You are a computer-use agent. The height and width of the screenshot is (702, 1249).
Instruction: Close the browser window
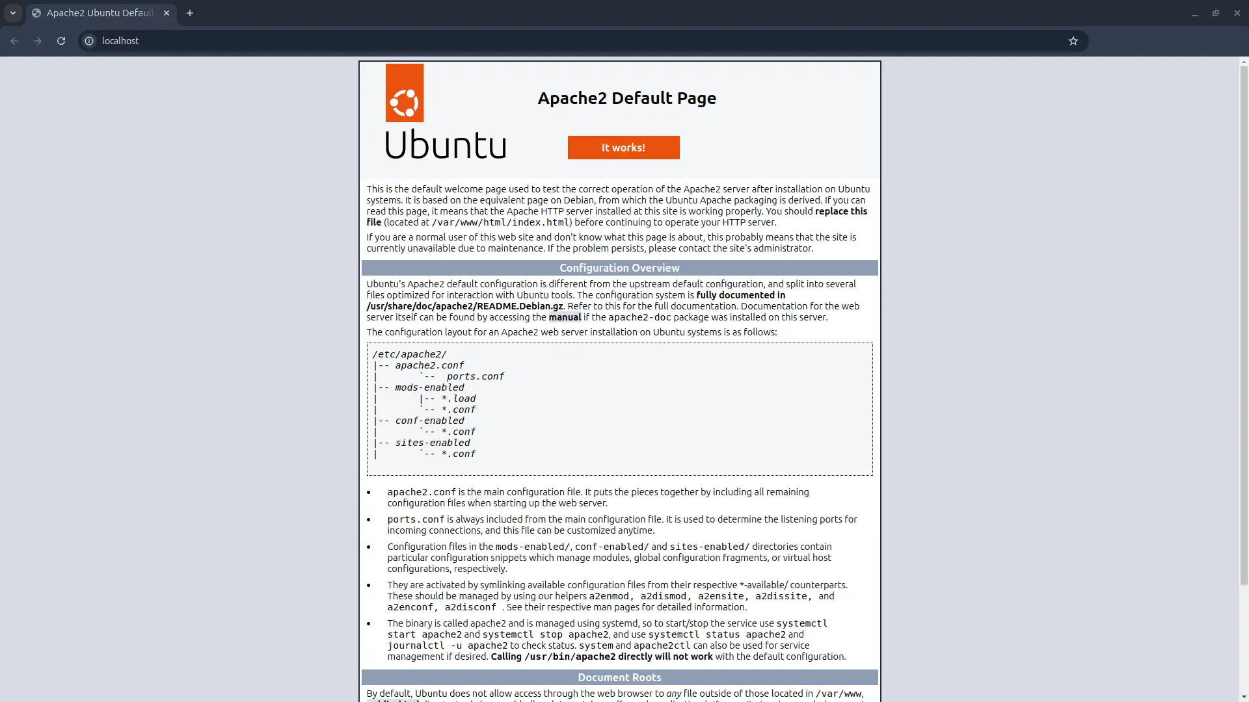coord(1237,13)
